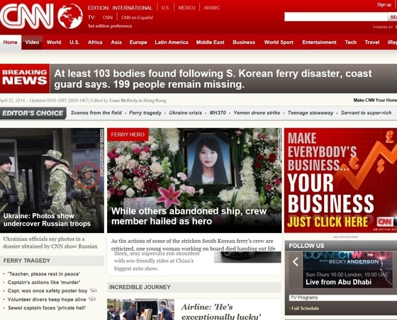The height and width of the screenshot is (320, 397).
Task: Open World Sport section
Action: click(279, 42)
